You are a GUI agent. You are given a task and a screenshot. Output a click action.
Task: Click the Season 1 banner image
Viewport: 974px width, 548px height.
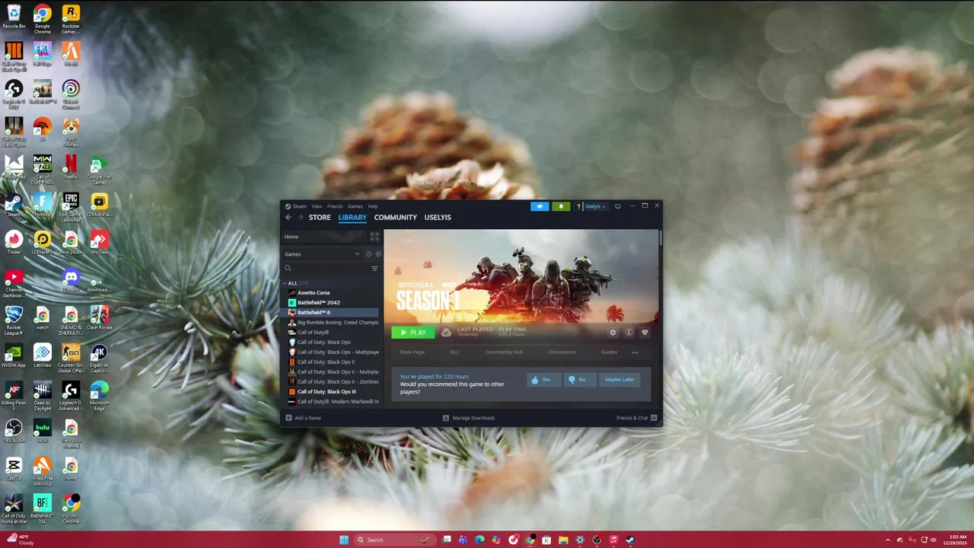coord(521,277)
